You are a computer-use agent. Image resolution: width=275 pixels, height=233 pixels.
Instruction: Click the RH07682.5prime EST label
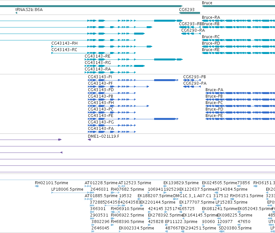coord(128,189)
